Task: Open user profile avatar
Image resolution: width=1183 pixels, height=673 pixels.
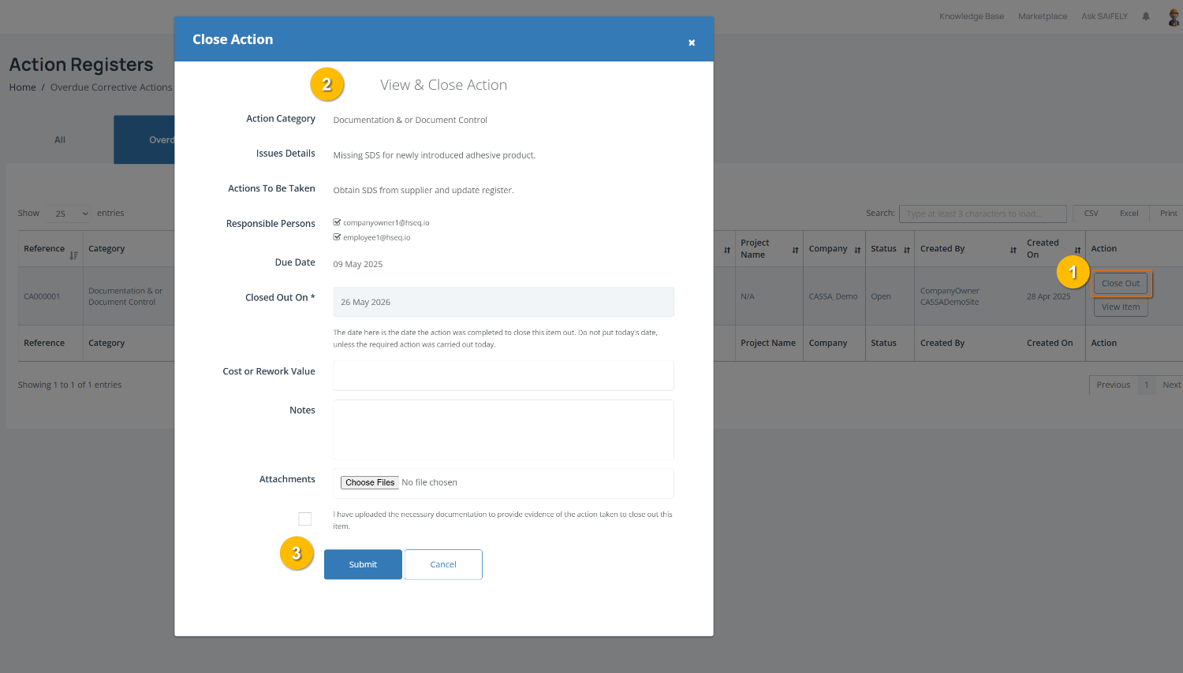Action: click(1174, 17)
